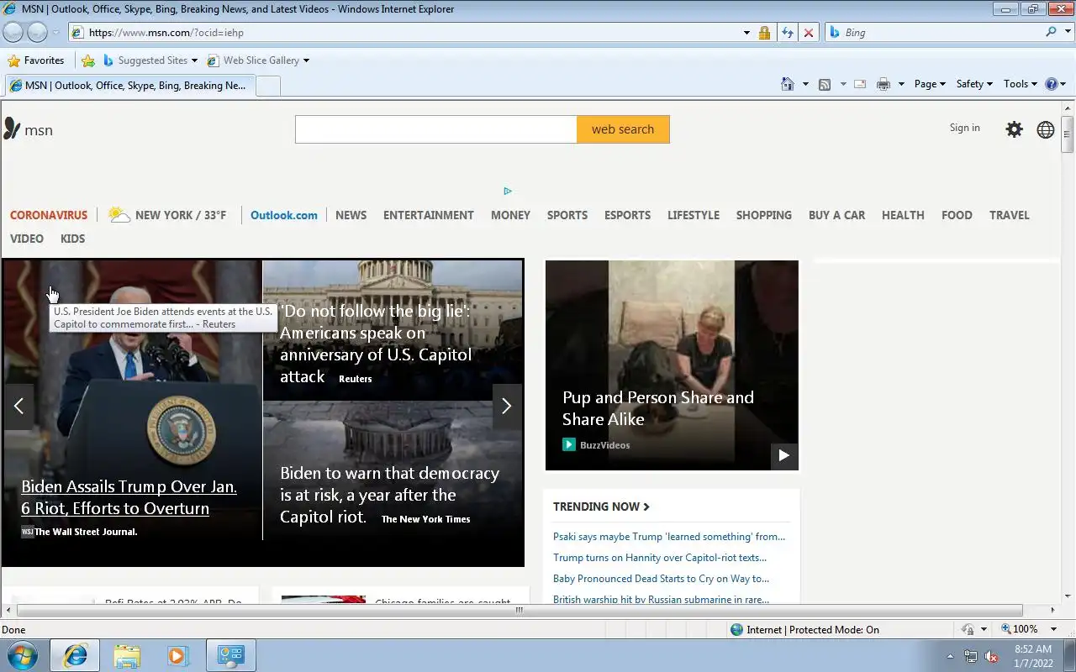Viewport: 1076px width, 672px height.
Task: Open the NEWS section
Action: click(x=351, y=215)
